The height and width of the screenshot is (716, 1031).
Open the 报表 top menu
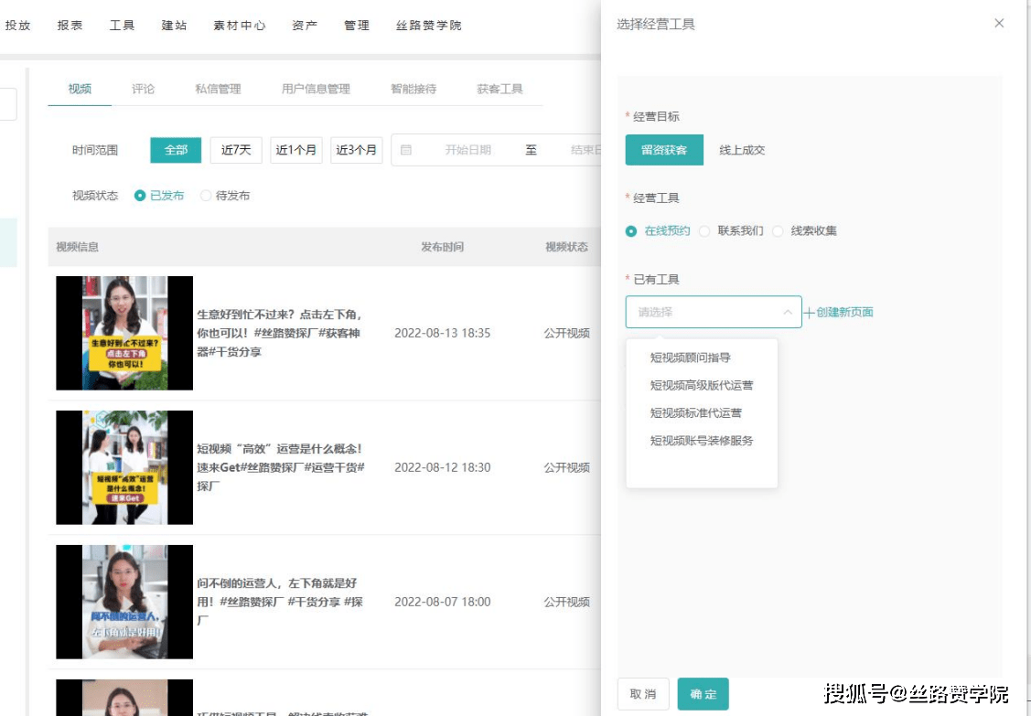pyautogui.click(x=70, y=25)
